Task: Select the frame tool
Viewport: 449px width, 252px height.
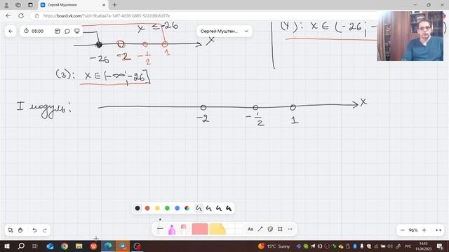Action: tap(280, 229)
